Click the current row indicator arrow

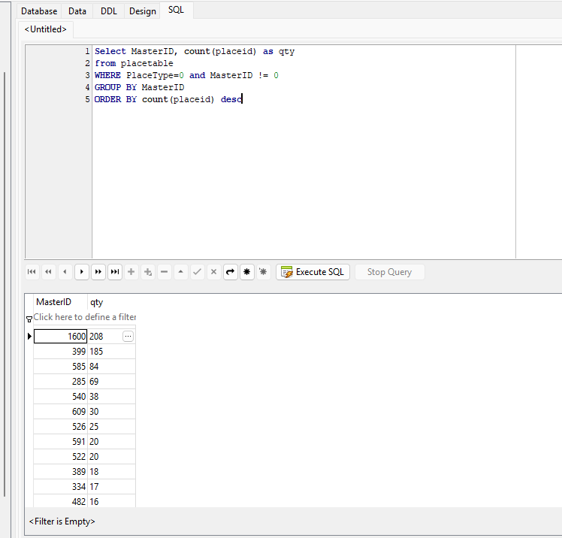click(x=29, y=336)
